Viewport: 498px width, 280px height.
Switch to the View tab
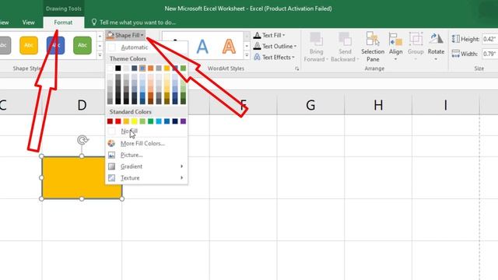(28, 23)
